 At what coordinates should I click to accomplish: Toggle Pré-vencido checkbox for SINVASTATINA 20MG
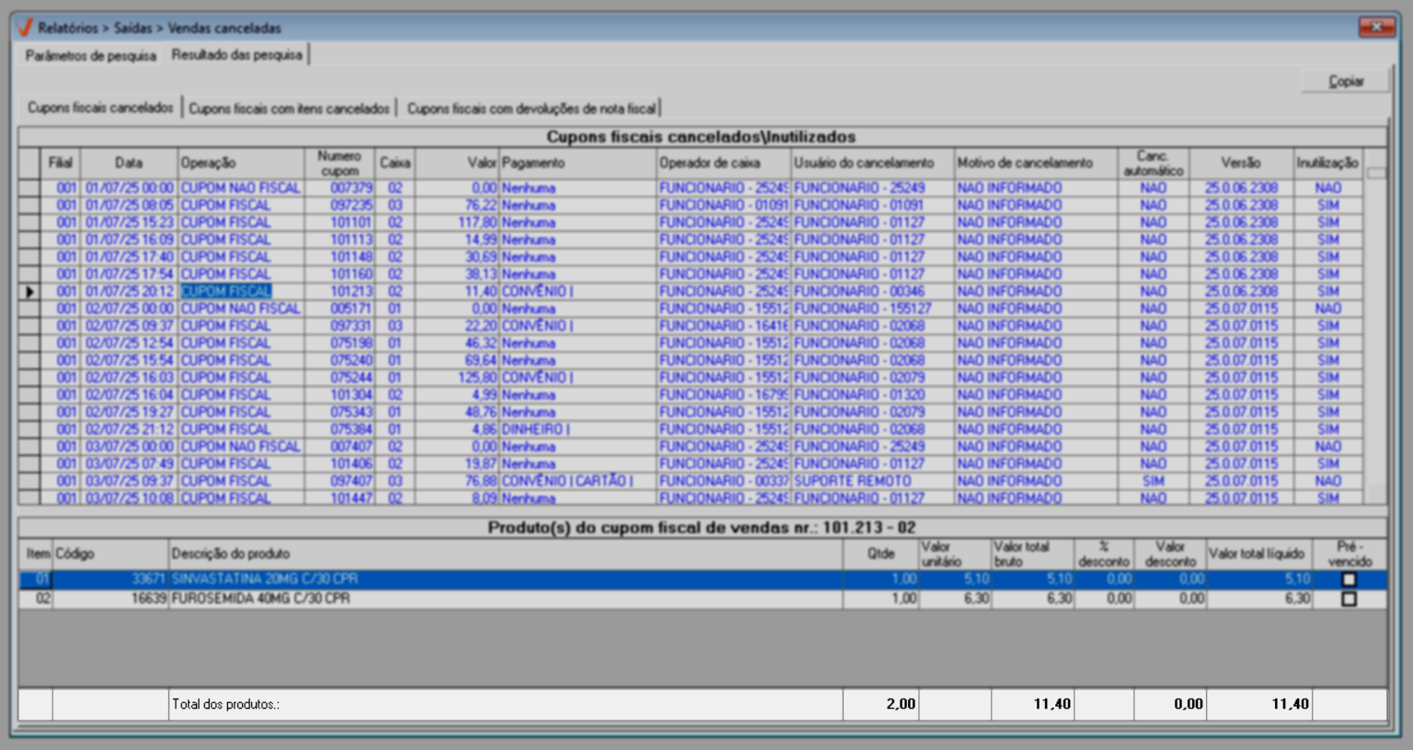[1349, 579]
